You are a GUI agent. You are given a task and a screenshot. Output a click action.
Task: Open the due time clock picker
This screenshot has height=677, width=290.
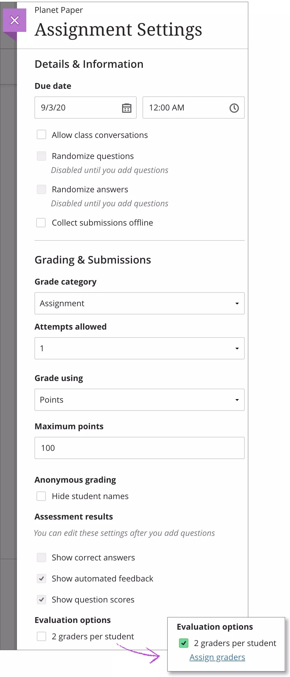pos(234,108)
